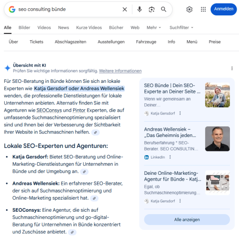Open the News tab
The height and width of the screenshot is (238, 239).
[x=64, y=28]
